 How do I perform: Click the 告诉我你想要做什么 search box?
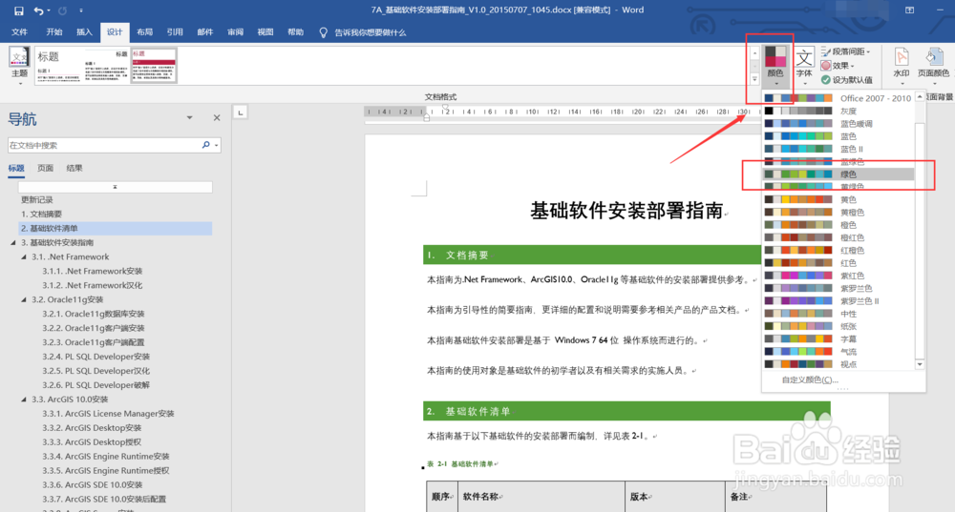[371, 32]
